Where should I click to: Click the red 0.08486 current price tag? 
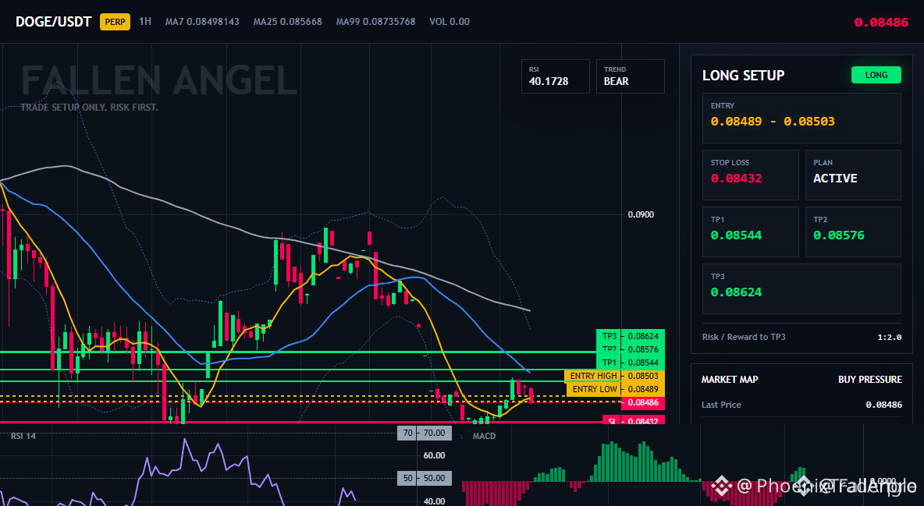643,403
